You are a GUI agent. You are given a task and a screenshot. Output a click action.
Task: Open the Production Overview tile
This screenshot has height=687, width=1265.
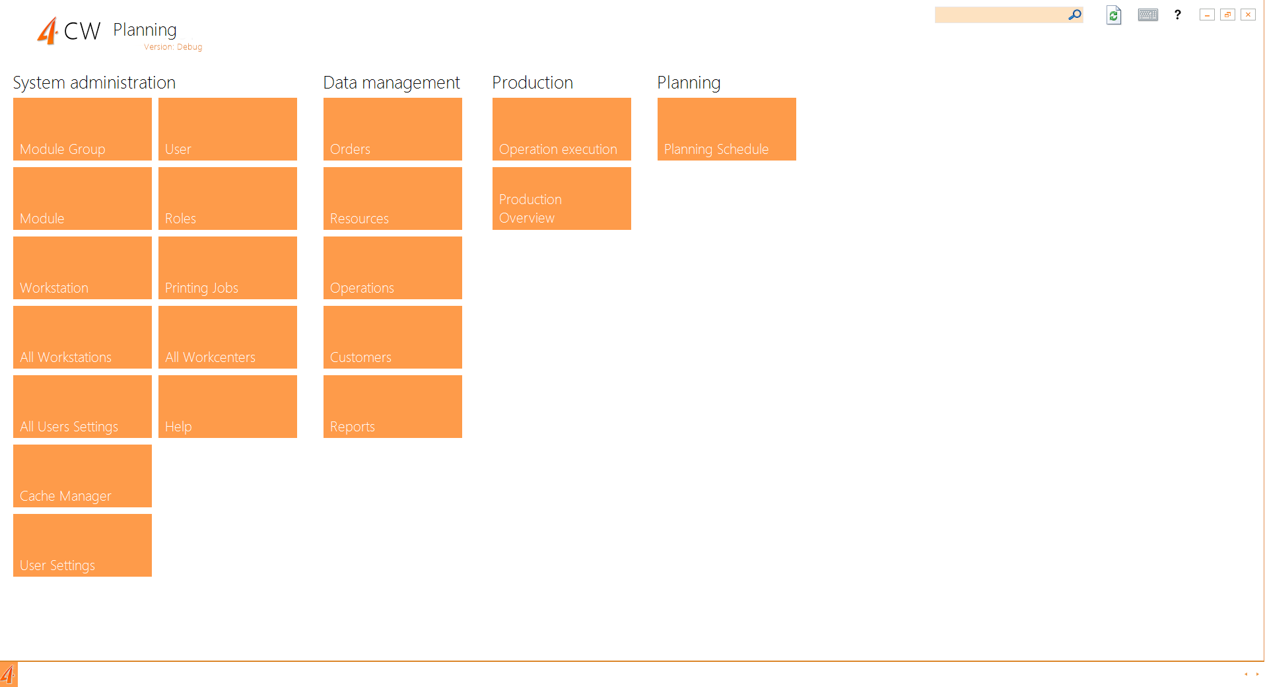coord(561,199)
